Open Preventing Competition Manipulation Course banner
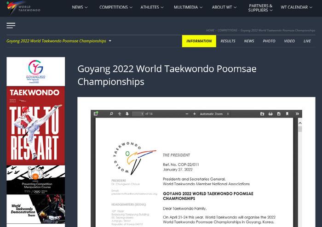 pyautogui.click(x=36, y=180)
